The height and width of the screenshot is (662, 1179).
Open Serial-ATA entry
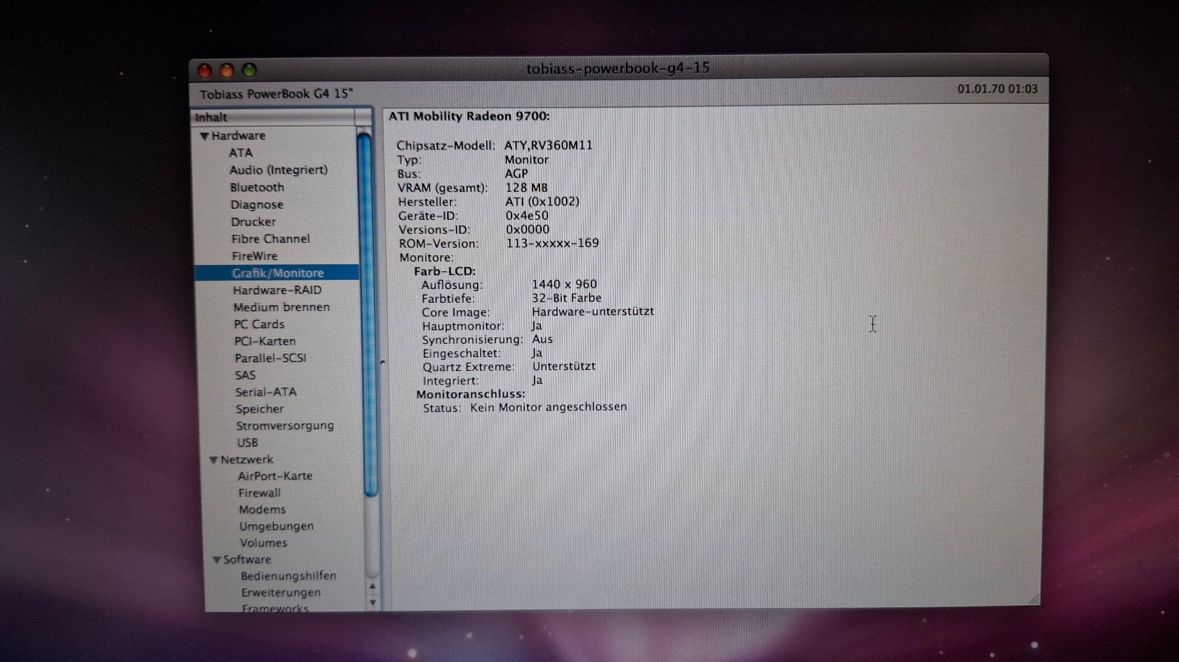tap(266, 392)
